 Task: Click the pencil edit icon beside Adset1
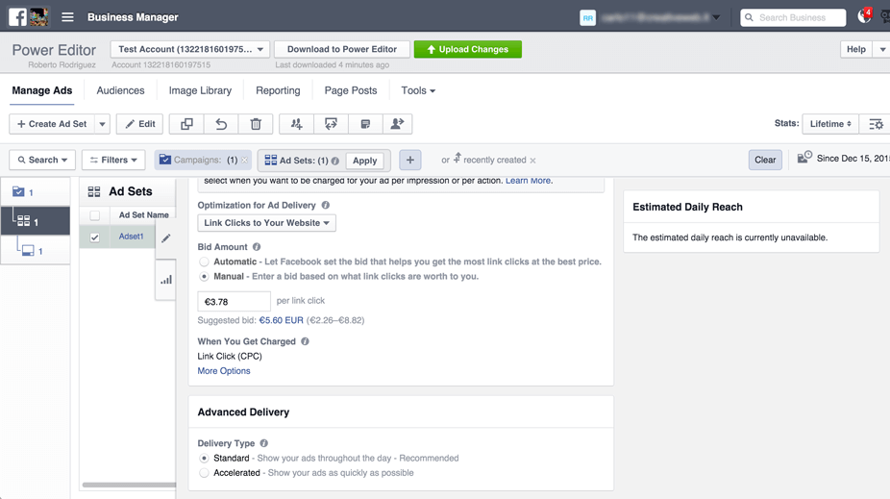pyautogui.click(x=166, y=237)
